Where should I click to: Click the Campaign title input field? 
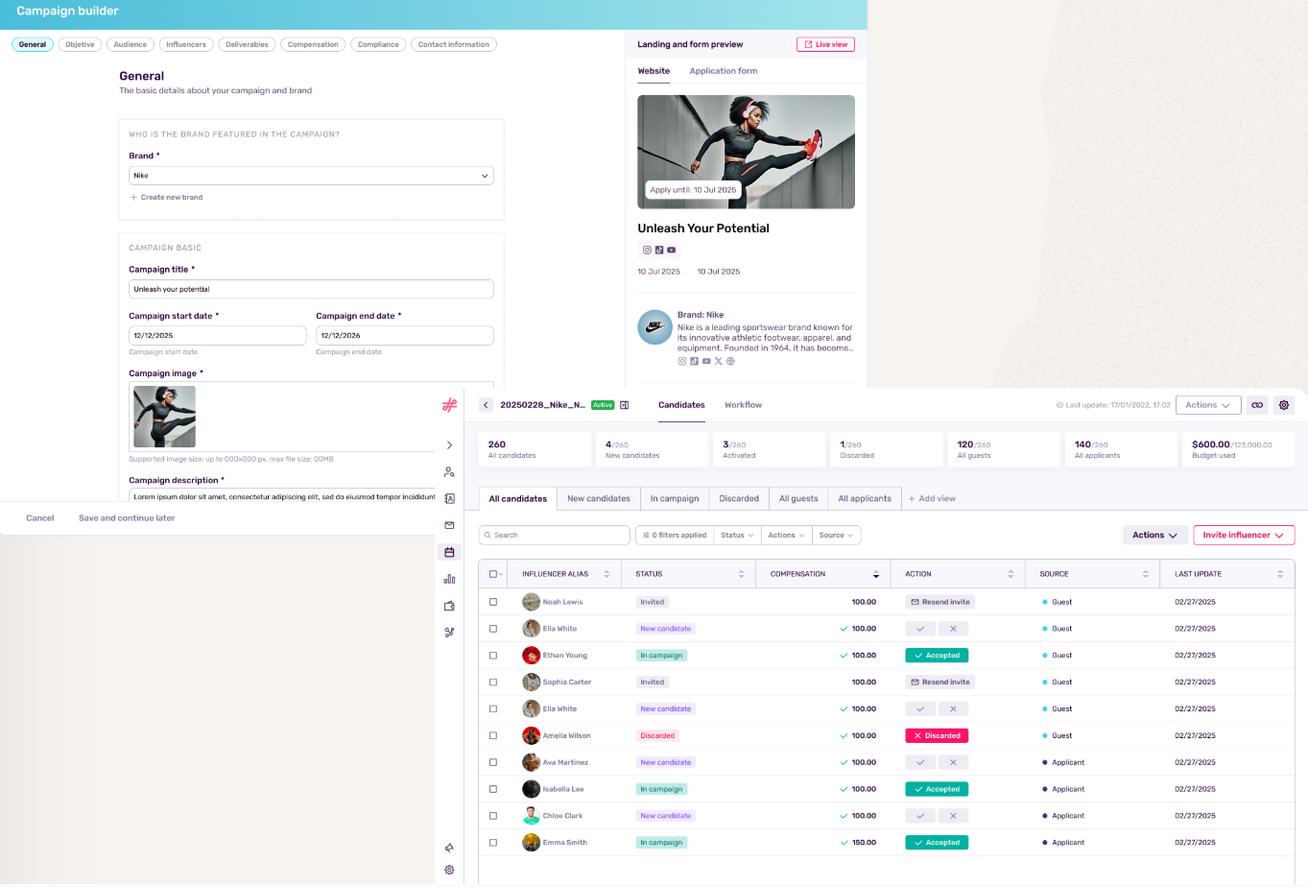point(311,289)
